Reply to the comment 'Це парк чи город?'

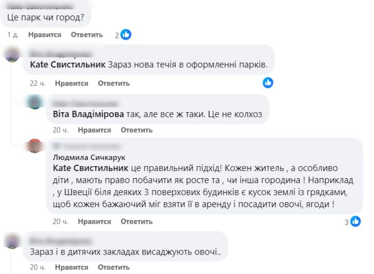[87, 35]
